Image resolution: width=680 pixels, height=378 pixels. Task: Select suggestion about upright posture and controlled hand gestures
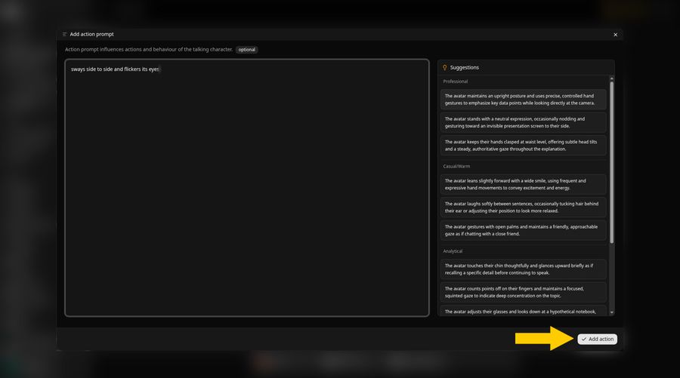click(523, 100)
